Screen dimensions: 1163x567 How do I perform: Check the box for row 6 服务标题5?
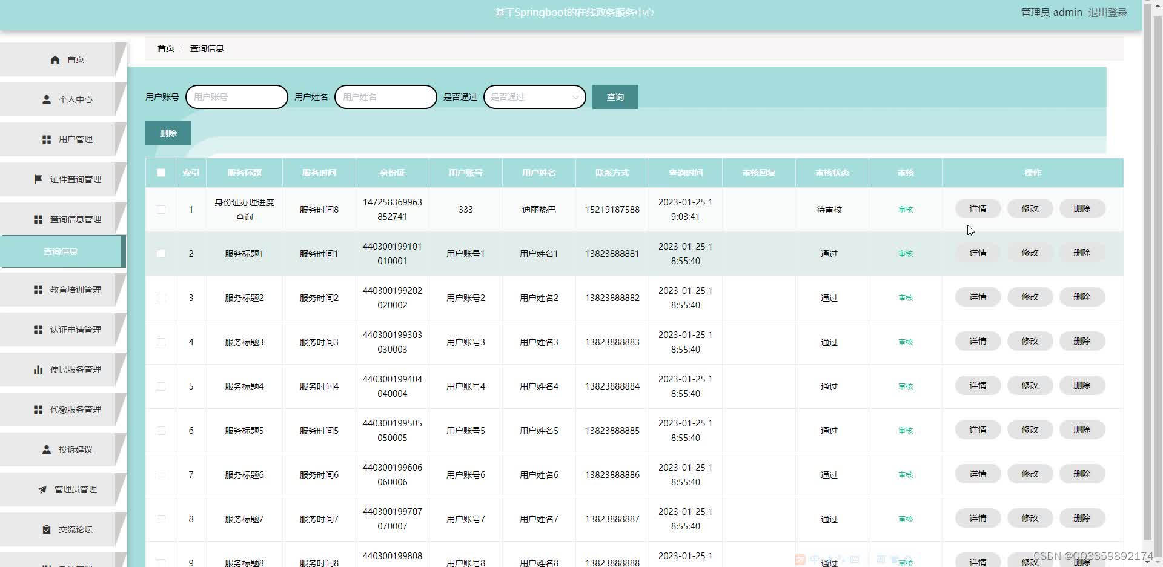[x=161, y=431]
